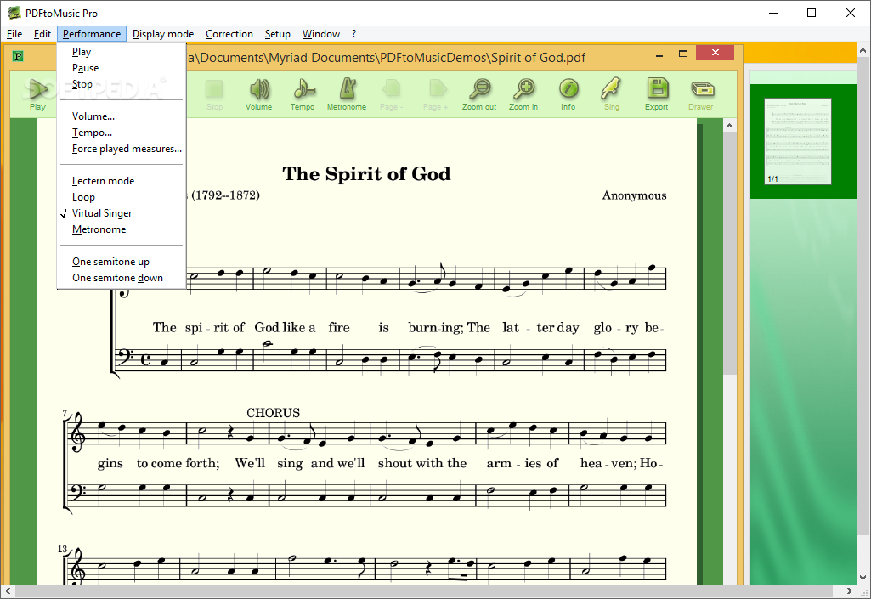This screenshot has height=599, width=871.
Task: Click the Sing bird icon
Action: tap(612, 94)
